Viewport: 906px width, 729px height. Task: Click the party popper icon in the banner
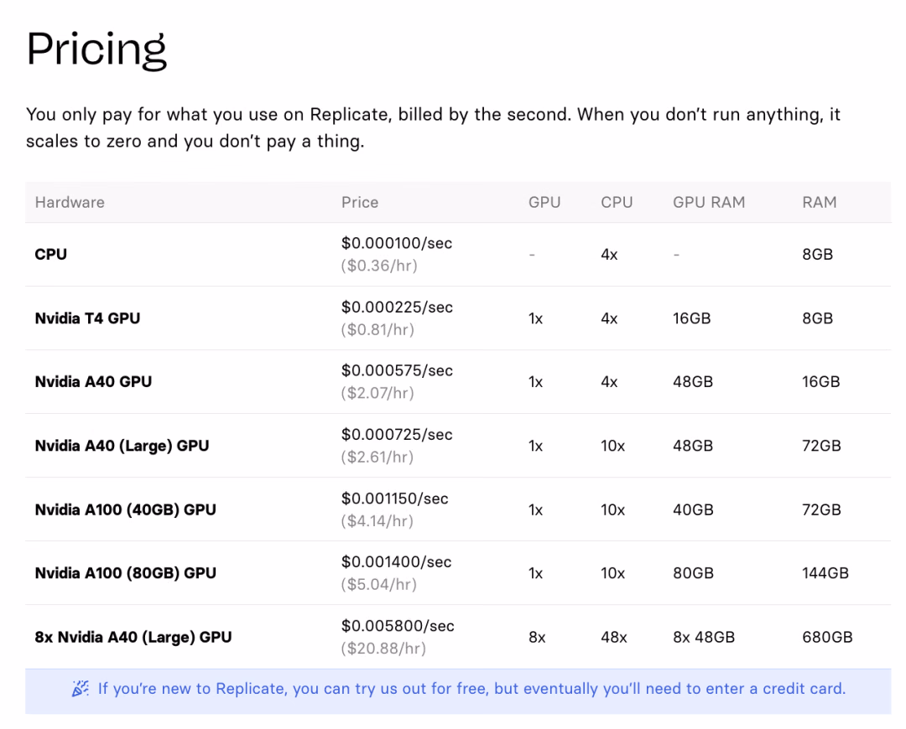(81, 689)
